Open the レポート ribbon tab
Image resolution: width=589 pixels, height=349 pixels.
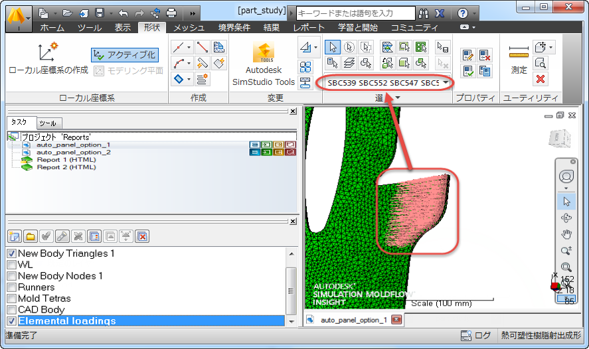click(309, 27)
